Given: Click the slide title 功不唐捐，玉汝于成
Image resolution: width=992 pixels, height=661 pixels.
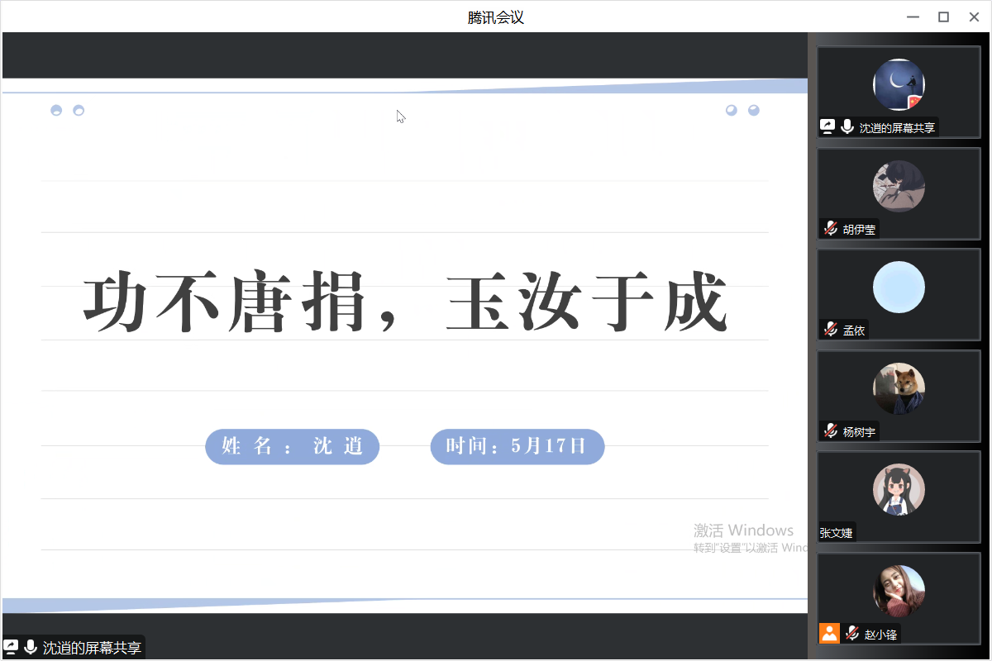Looking at the screenshot, I should pos(405,302).
